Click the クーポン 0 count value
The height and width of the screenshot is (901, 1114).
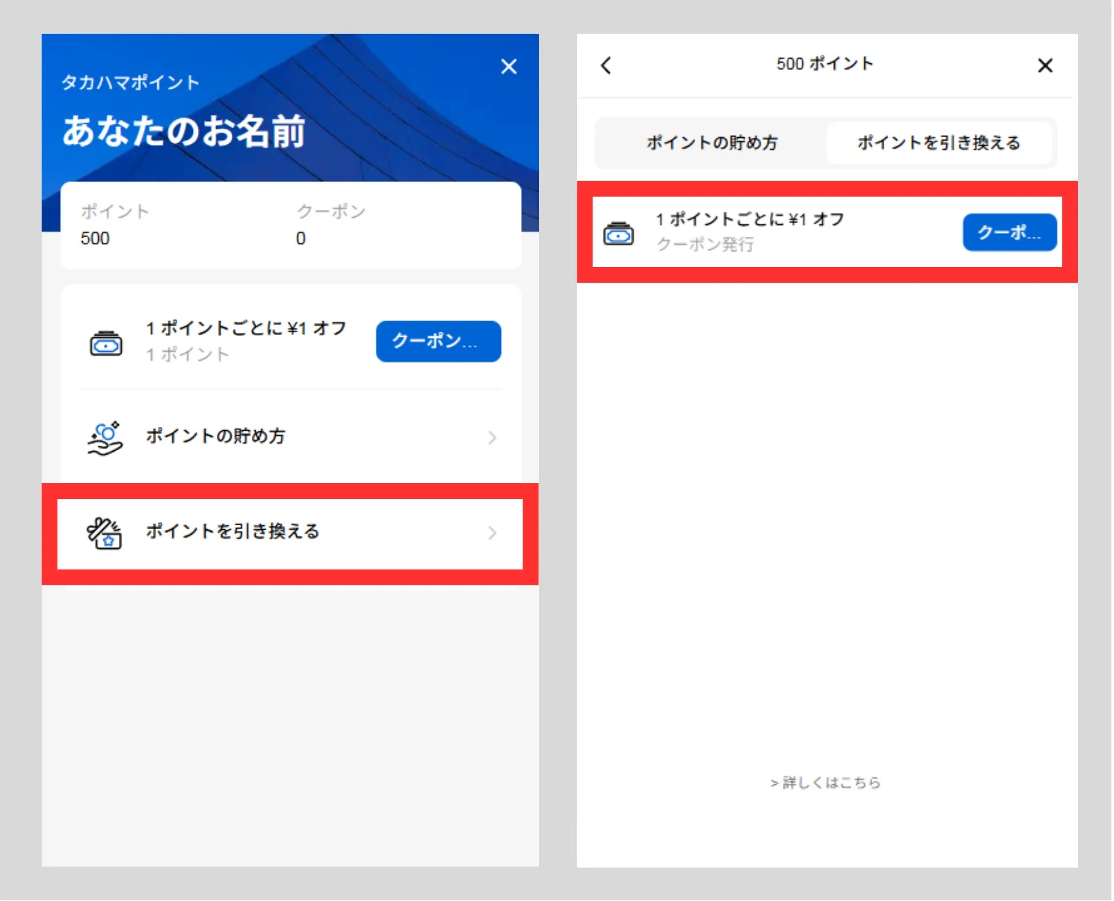click(x=301, y=238)
